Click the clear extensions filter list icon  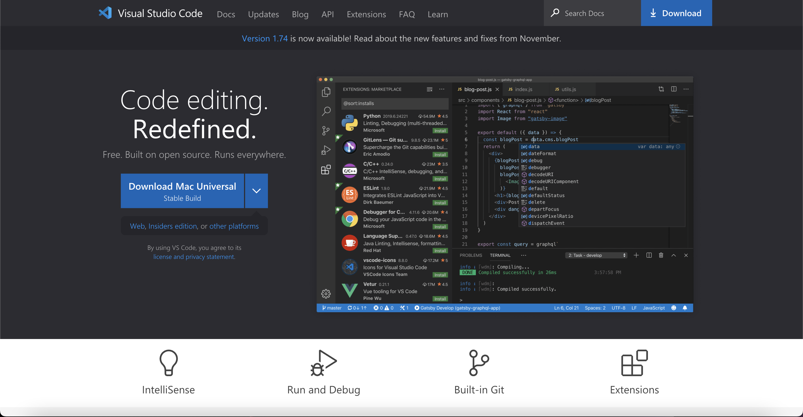430,89
